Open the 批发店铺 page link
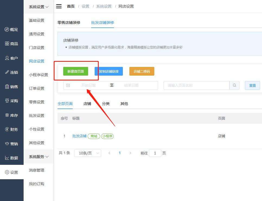 pos(79,136)
